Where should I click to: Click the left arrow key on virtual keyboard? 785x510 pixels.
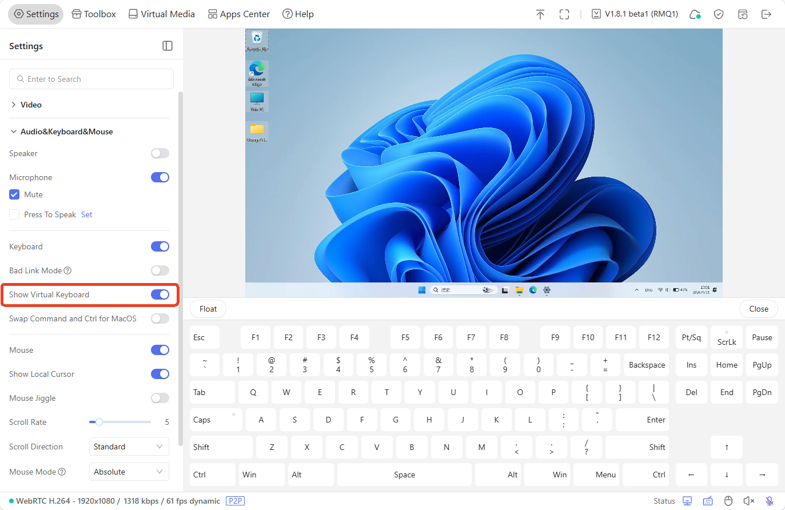tap(691, 475)
